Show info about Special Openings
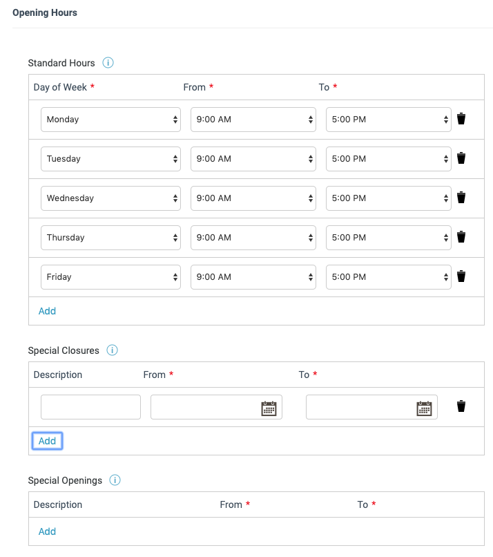This screenshot has width=493, height=557. pyautogui.click(x=115, y=480)
